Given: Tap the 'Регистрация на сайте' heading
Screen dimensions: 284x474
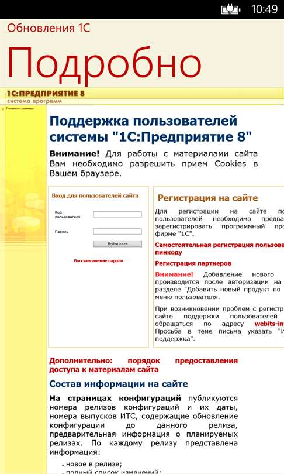Looking at the screenshot, I should coord(207,198).
